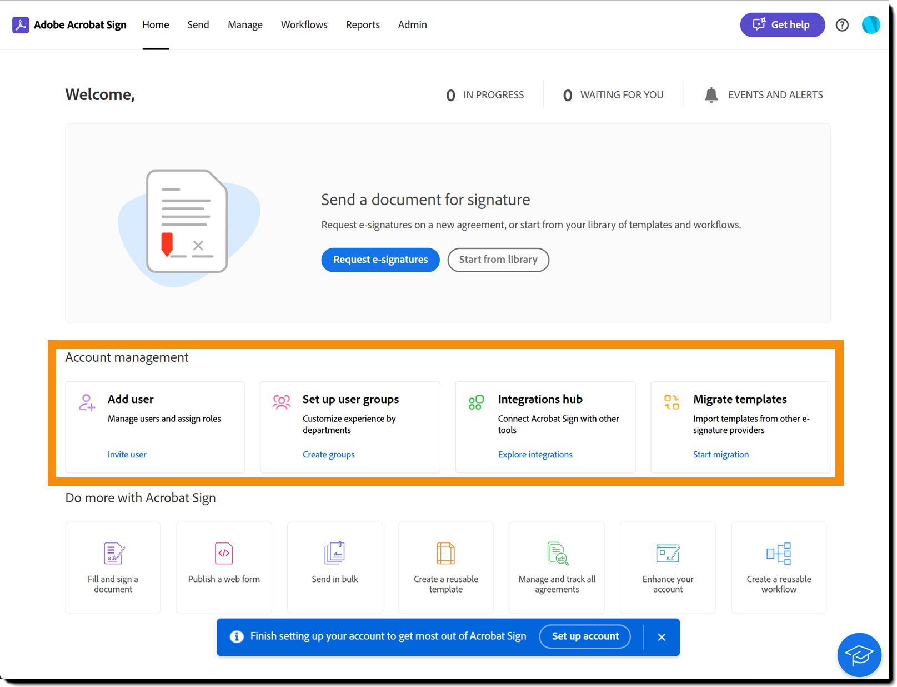Open the Workflows tab
897x687 pixels.
point(304,25)
